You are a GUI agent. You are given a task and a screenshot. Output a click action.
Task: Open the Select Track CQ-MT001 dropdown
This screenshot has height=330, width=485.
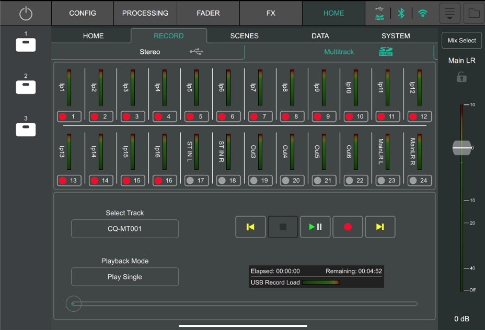[x=125, y=229]
